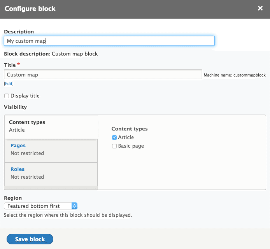Screen dimensions: 270x249
Task: Click the Region field label
Action: point(13,198)
